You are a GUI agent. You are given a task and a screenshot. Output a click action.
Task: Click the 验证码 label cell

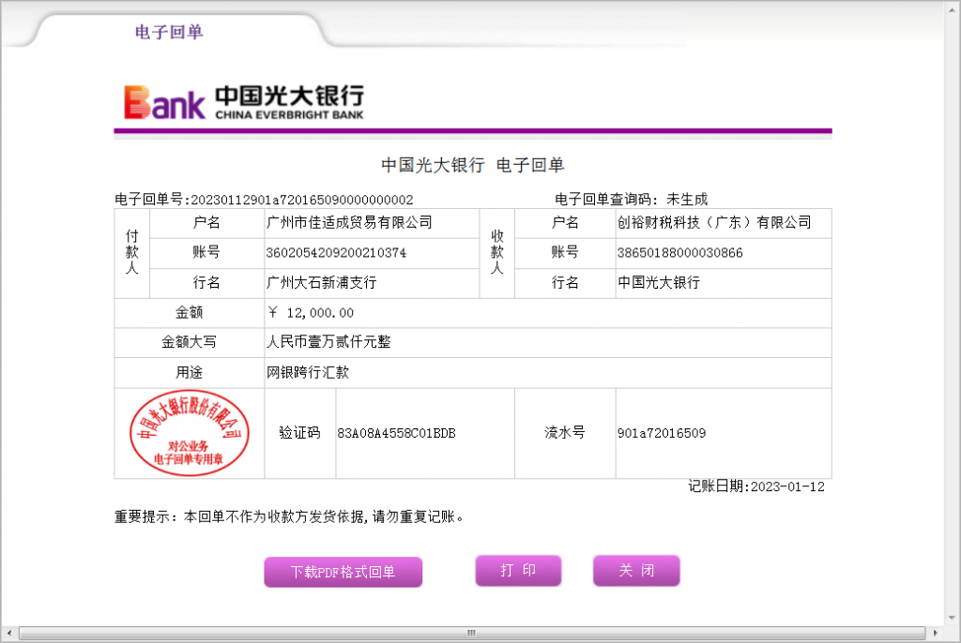(x=299, y=433)
